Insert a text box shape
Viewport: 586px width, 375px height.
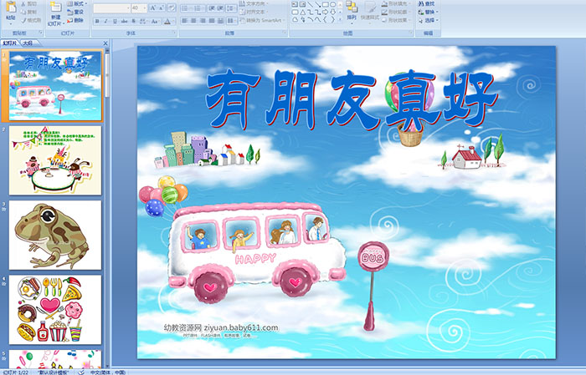295,4
